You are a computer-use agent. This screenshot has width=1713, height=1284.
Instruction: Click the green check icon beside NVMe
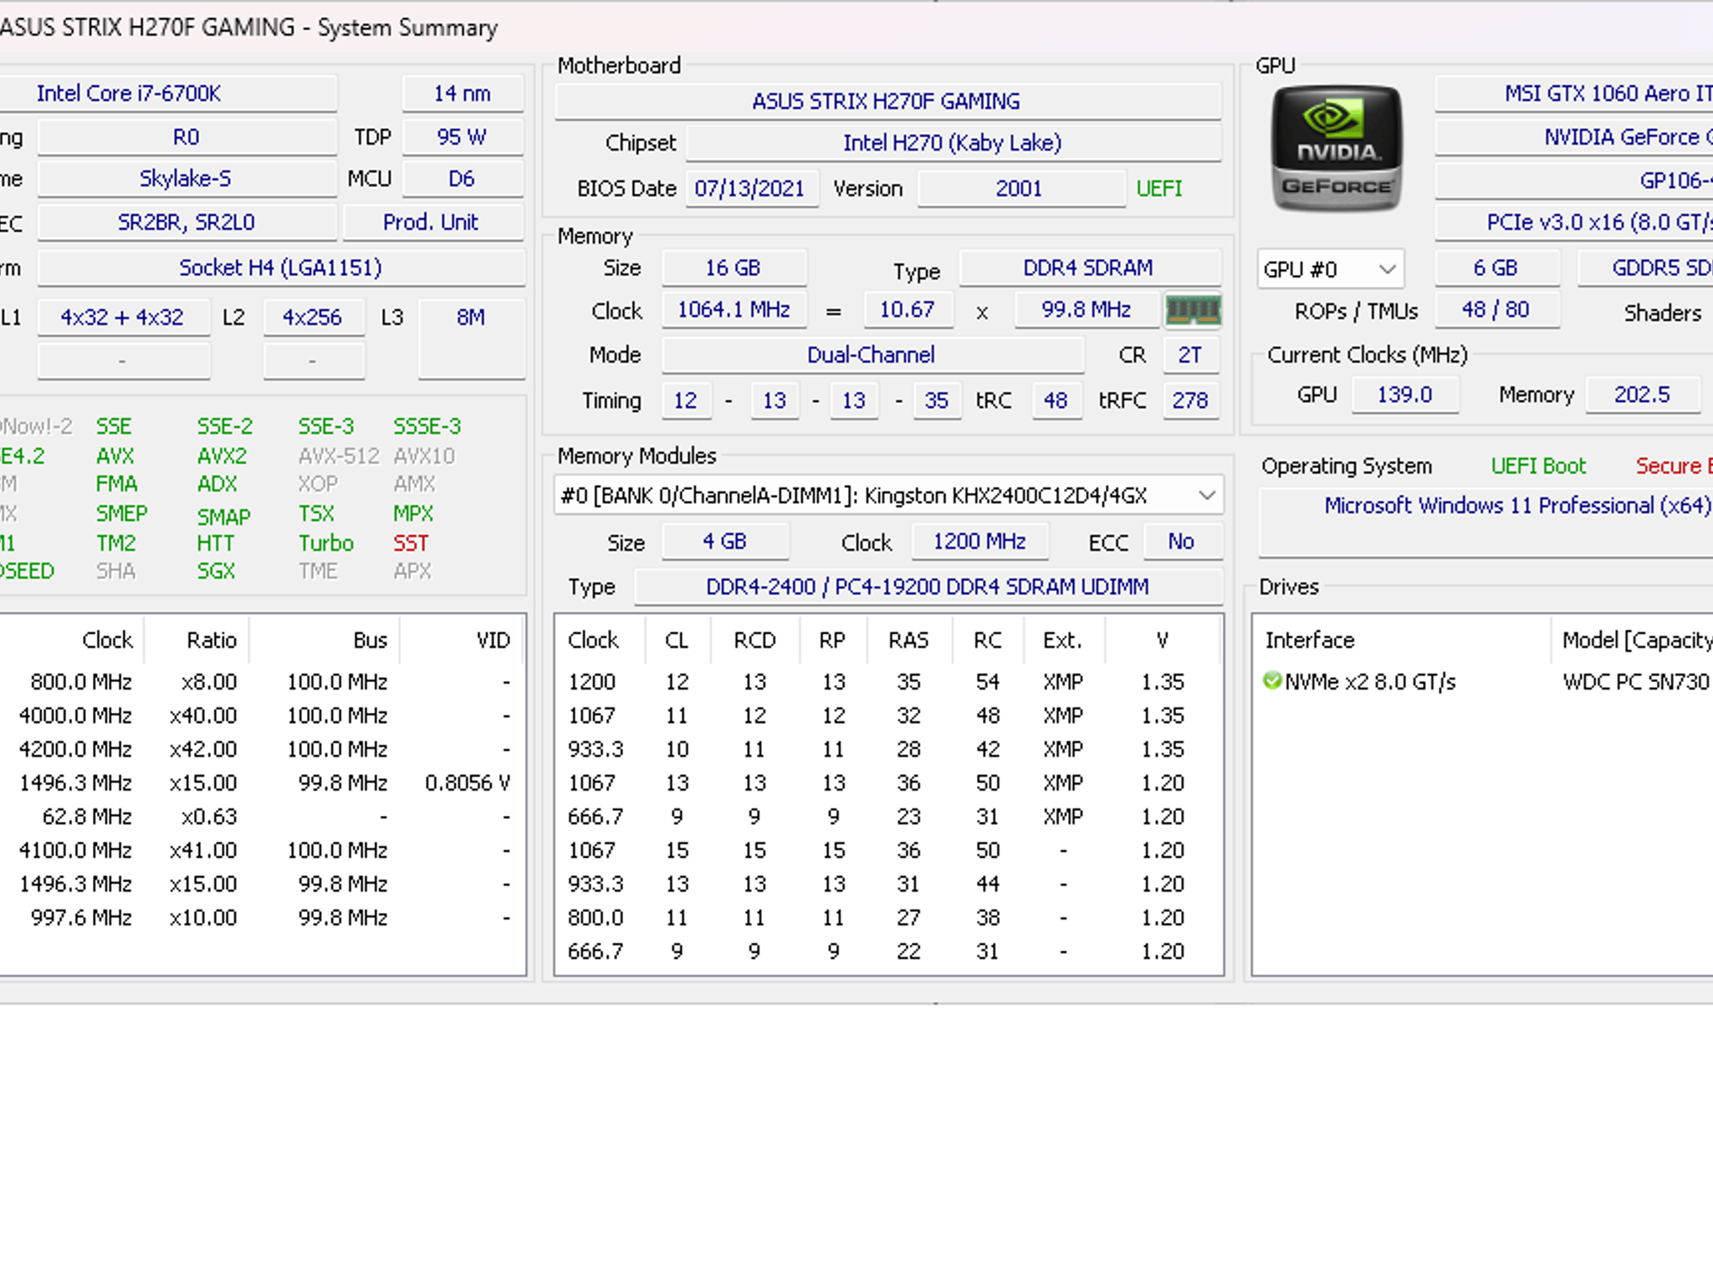(x=1272, y=681)
